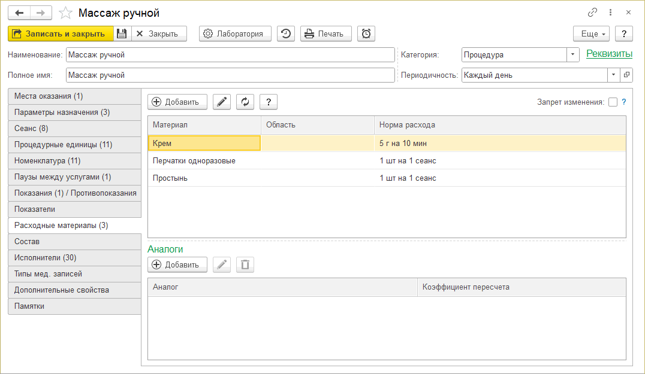The width and height of the screenshot is (645, 374).
Task: Click the alarm clock reminder icon
Action: (x=366, y=34)
